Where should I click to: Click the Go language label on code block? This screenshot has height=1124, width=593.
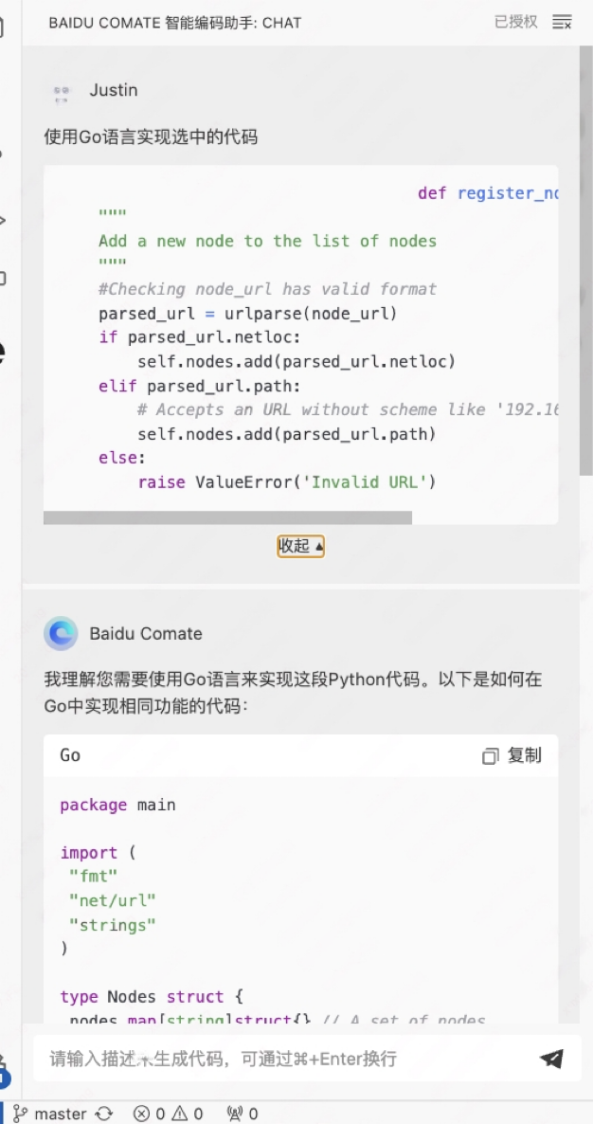coord(70,755)
